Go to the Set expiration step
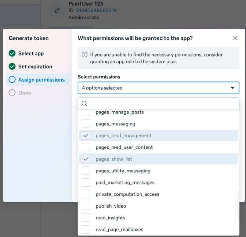This screenshot has width=246, height=237. [35, 67]
